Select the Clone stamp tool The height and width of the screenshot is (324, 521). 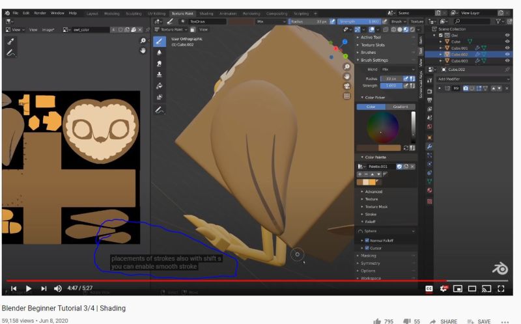coord(159,74)
